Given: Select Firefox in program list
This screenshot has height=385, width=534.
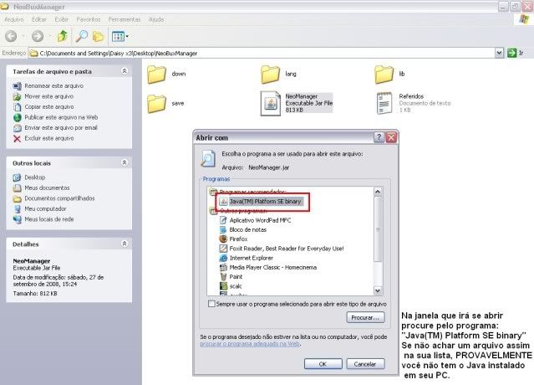Looking at the screenshot, I should pos(238,239).
